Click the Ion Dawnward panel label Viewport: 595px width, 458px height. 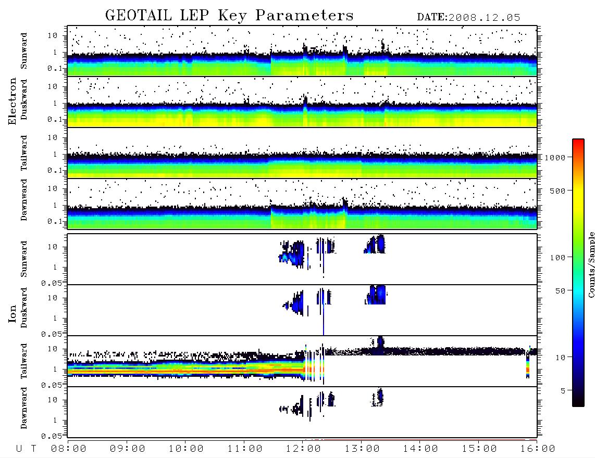(x=24, y=408)
